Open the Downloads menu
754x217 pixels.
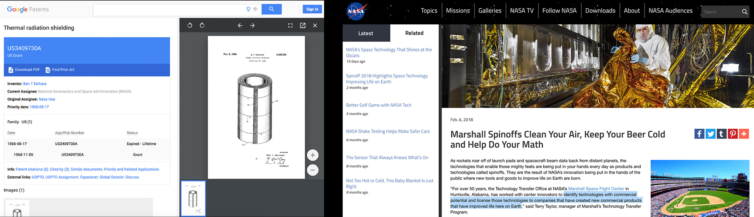600,11
